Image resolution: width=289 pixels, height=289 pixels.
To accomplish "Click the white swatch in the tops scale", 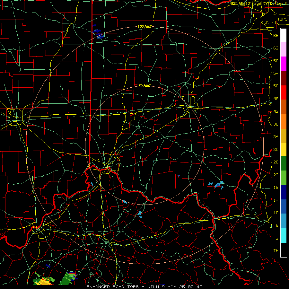I will point(284,35).
